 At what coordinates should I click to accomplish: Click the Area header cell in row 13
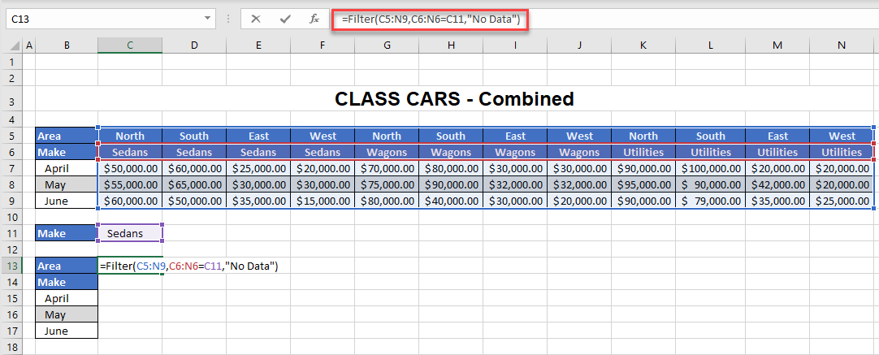click(x=67, y=266)
